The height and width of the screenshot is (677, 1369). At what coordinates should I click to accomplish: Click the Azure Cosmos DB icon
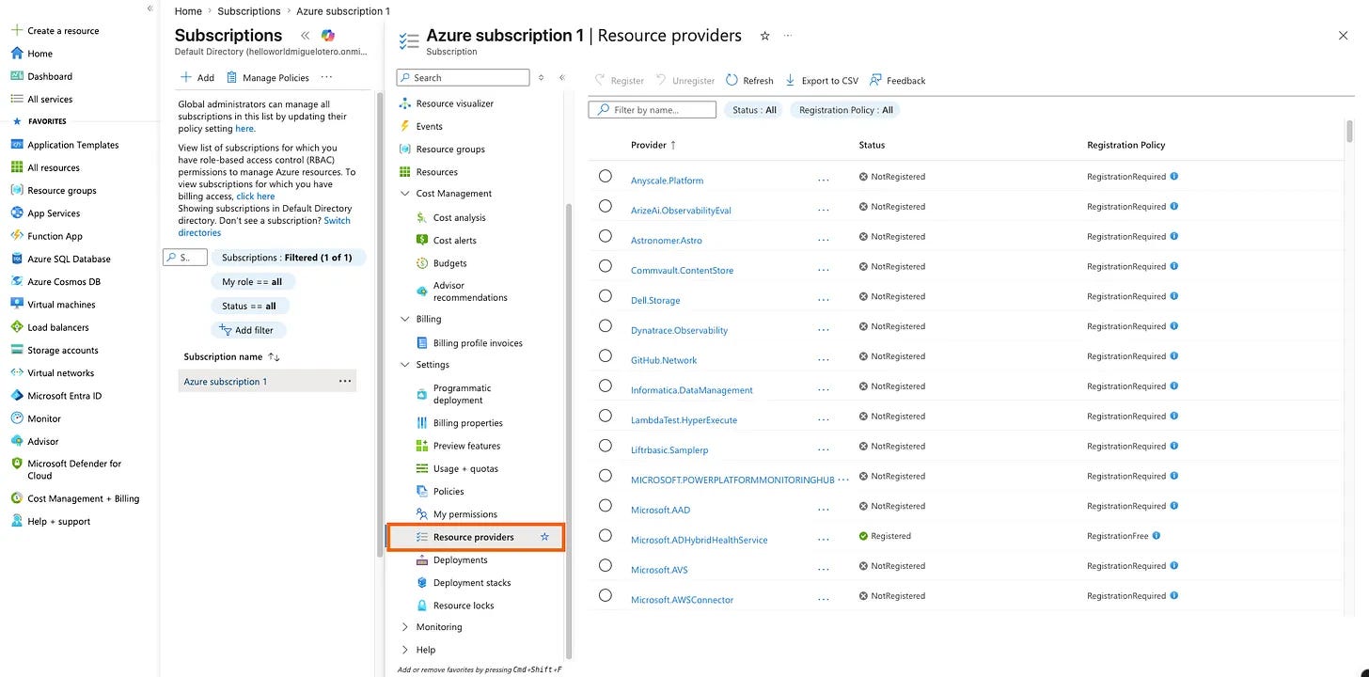pyautogui.click(x=16, y=281)
